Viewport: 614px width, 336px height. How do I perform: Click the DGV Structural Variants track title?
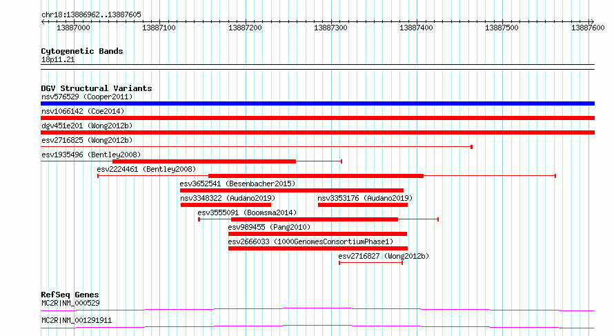[97, 88]
